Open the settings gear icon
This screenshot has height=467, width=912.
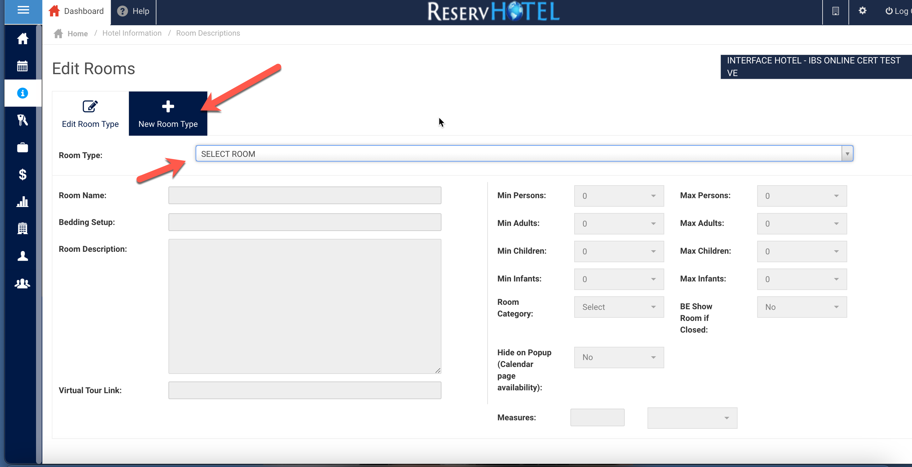pos(862,11)
